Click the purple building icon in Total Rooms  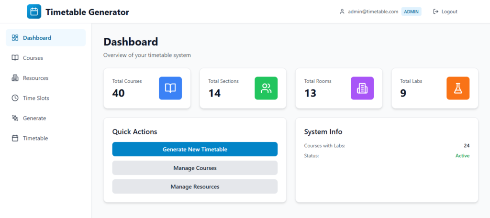(362, 88)
